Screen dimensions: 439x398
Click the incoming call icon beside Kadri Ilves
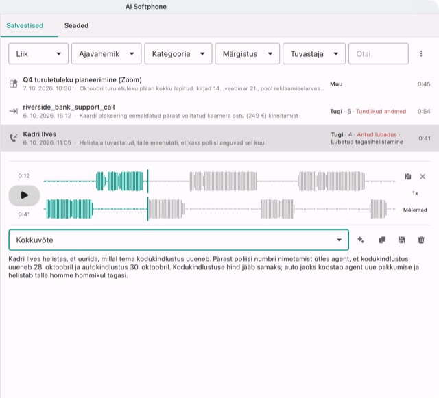pyautogui.click(x=14, y=138)
